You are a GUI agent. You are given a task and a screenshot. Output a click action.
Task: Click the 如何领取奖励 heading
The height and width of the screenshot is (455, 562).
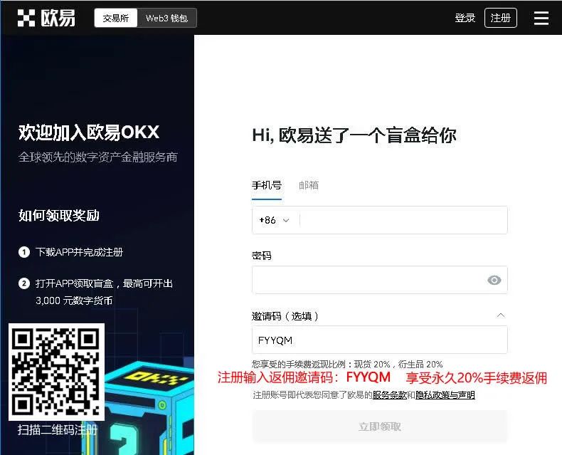click(x=59, y=215)
